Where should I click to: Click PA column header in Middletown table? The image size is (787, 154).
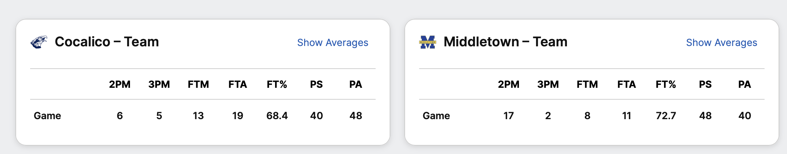click(745, 84)
